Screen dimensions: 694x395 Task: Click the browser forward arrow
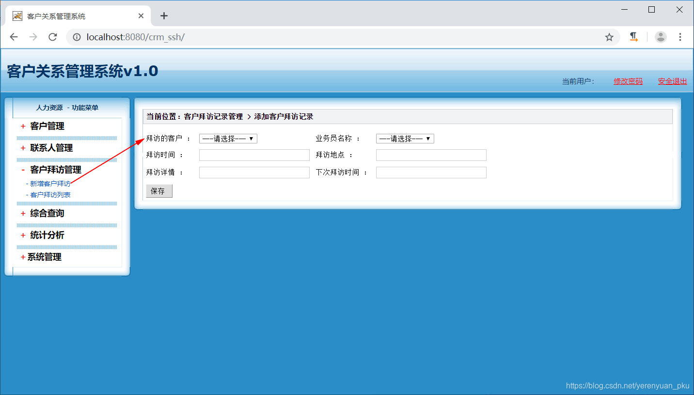tap(33, 37)
